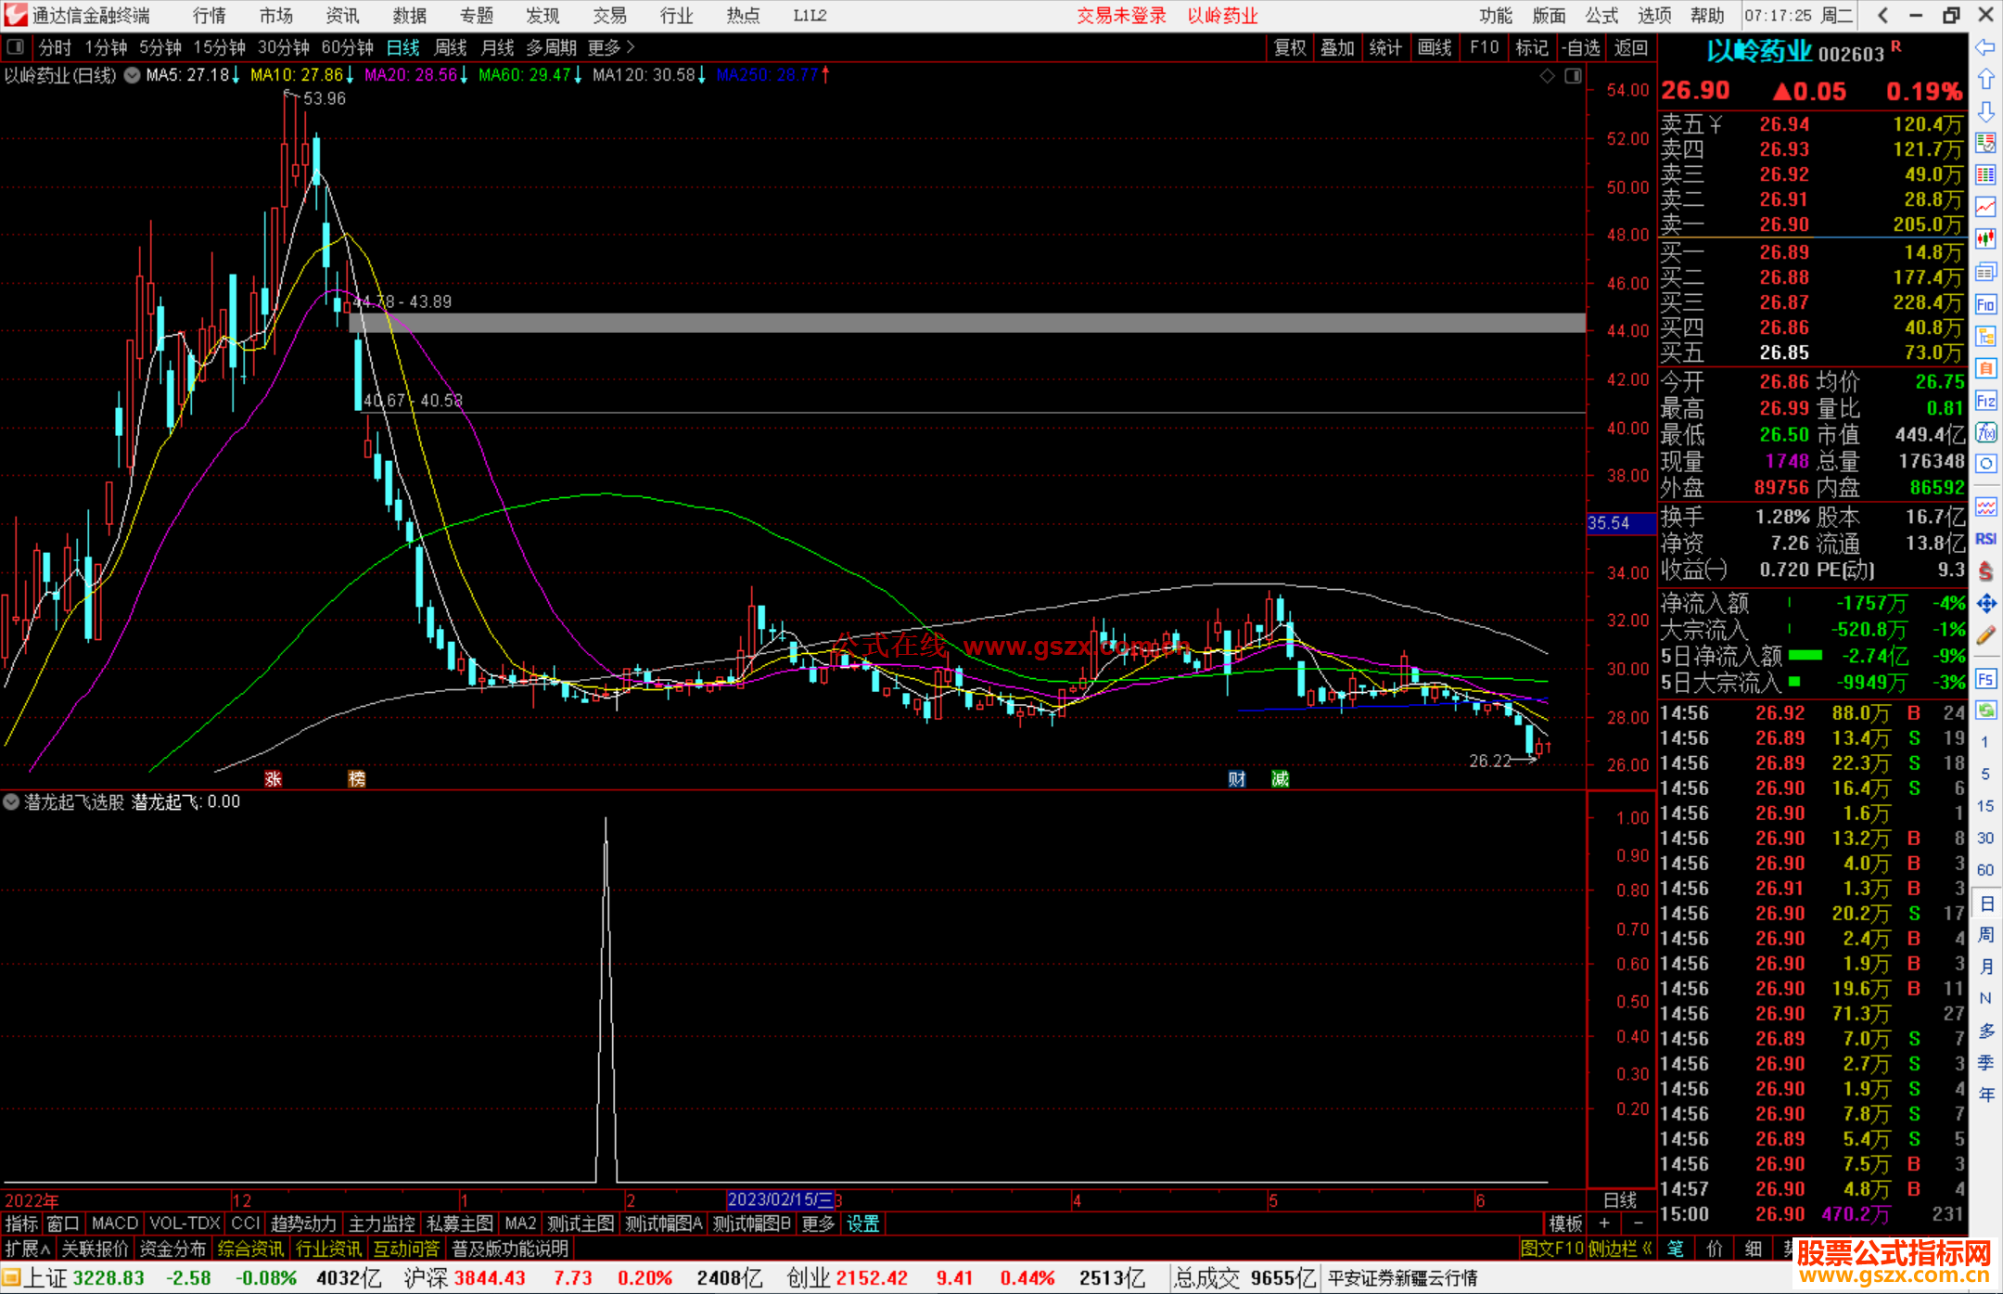
Task: Collapse the 侧边栏 sidebar chevron
Action: [x=1647, y=1249]
